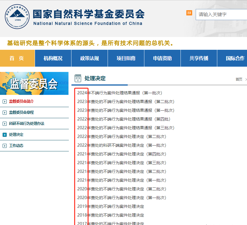Click arrow icon beside 工作动态
The height and width of the screenshot is (225, 247).
coord(4,146)
